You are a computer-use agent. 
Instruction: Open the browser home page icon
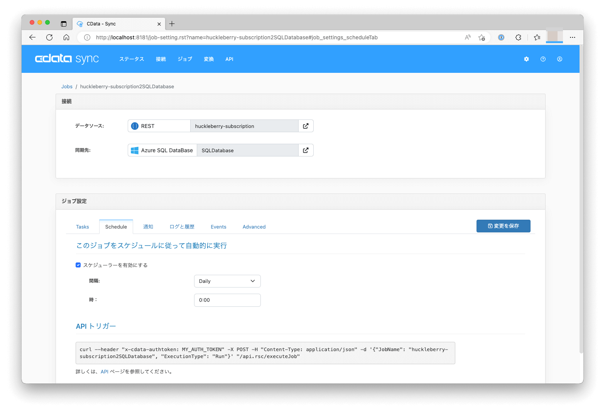point(66,37)
